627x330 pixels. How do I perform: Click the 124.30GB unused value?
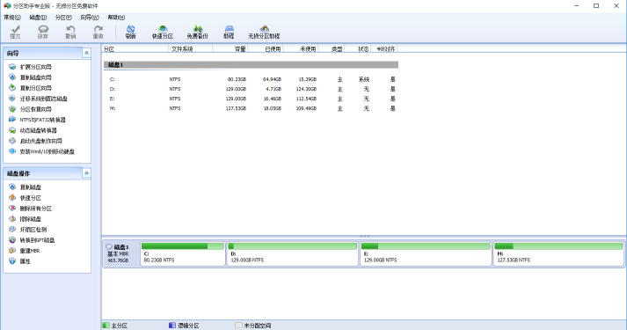click(306, 89)
